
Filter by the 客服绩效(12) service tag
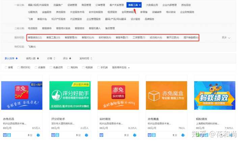(x=35, y=37)
